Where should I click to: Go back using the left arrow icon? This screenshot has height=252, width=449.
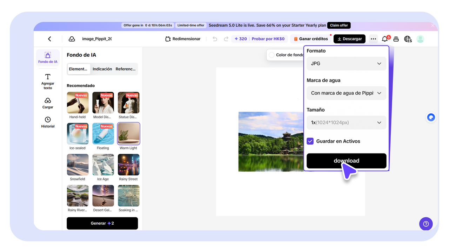(49, 39)
